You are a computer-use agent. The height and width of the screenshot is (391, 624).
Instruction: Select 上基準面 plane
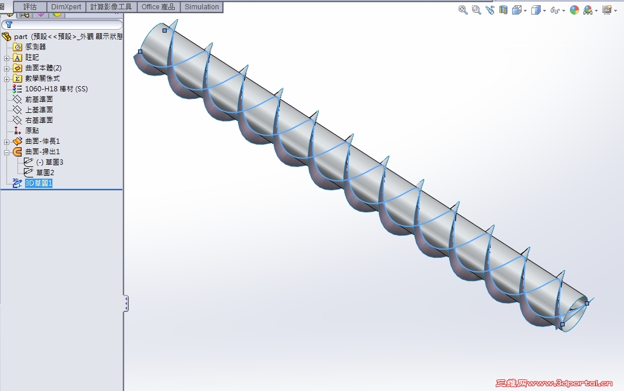(x=39, y=109)
